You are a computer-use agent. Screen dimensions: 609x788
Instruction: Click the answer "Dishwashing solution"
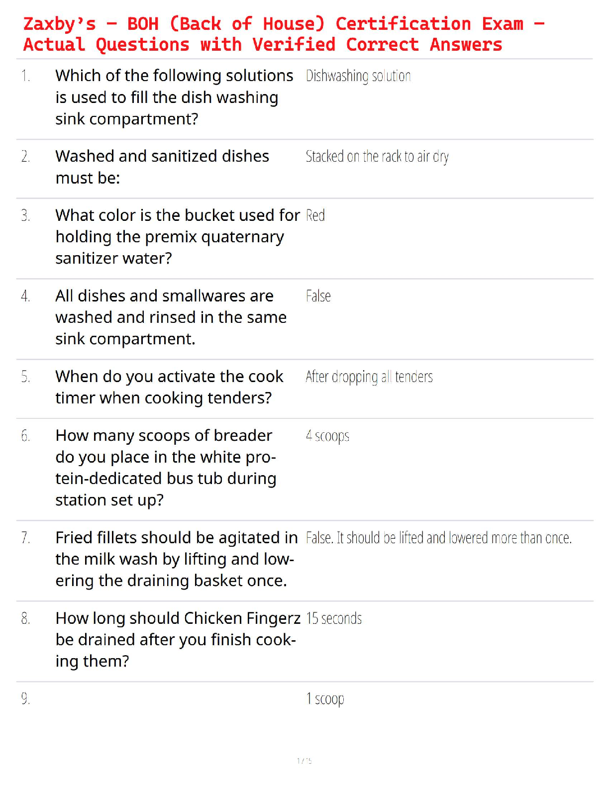(358, 76)
